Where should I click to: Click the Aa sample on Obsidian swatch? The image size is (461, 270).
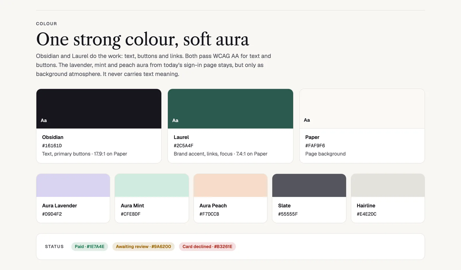(x=44, y=120)
